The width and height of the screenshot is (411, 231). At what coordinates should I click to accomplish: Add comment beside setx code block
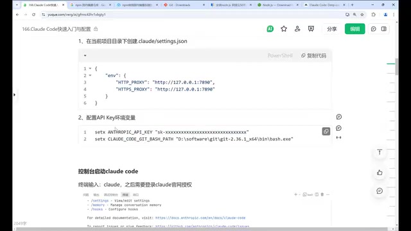coord(338,128)
